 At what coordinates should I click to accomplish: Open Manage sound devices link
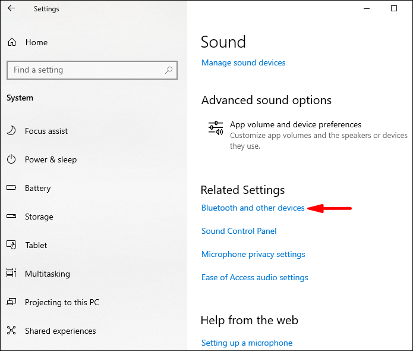click(243, 62)
